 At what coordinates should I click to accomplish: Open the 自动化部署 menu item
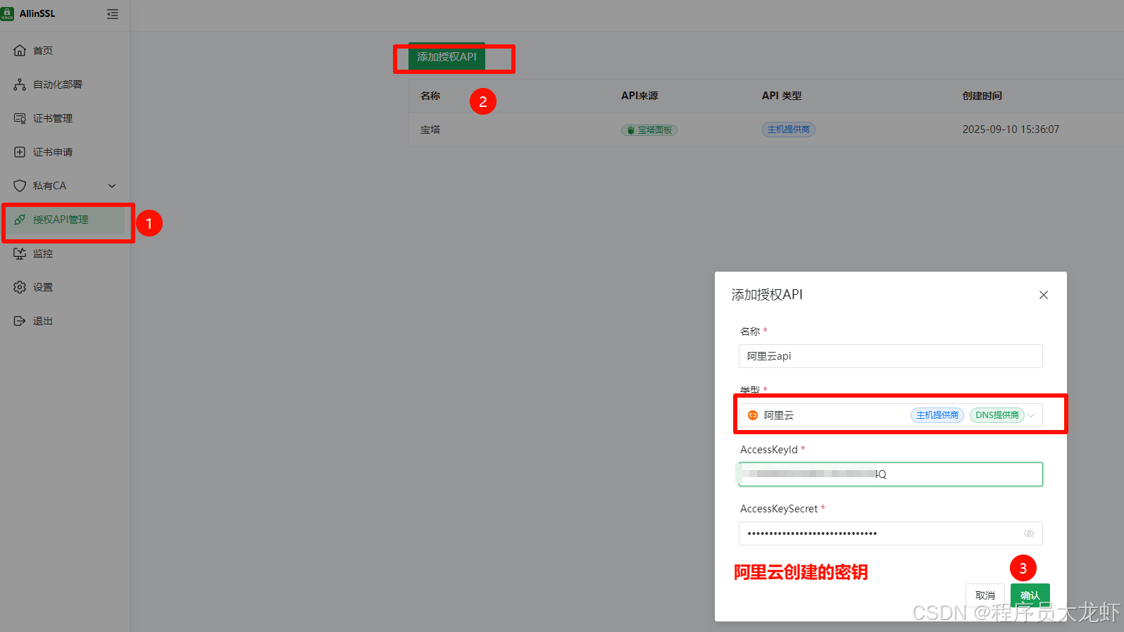[65, 84]
